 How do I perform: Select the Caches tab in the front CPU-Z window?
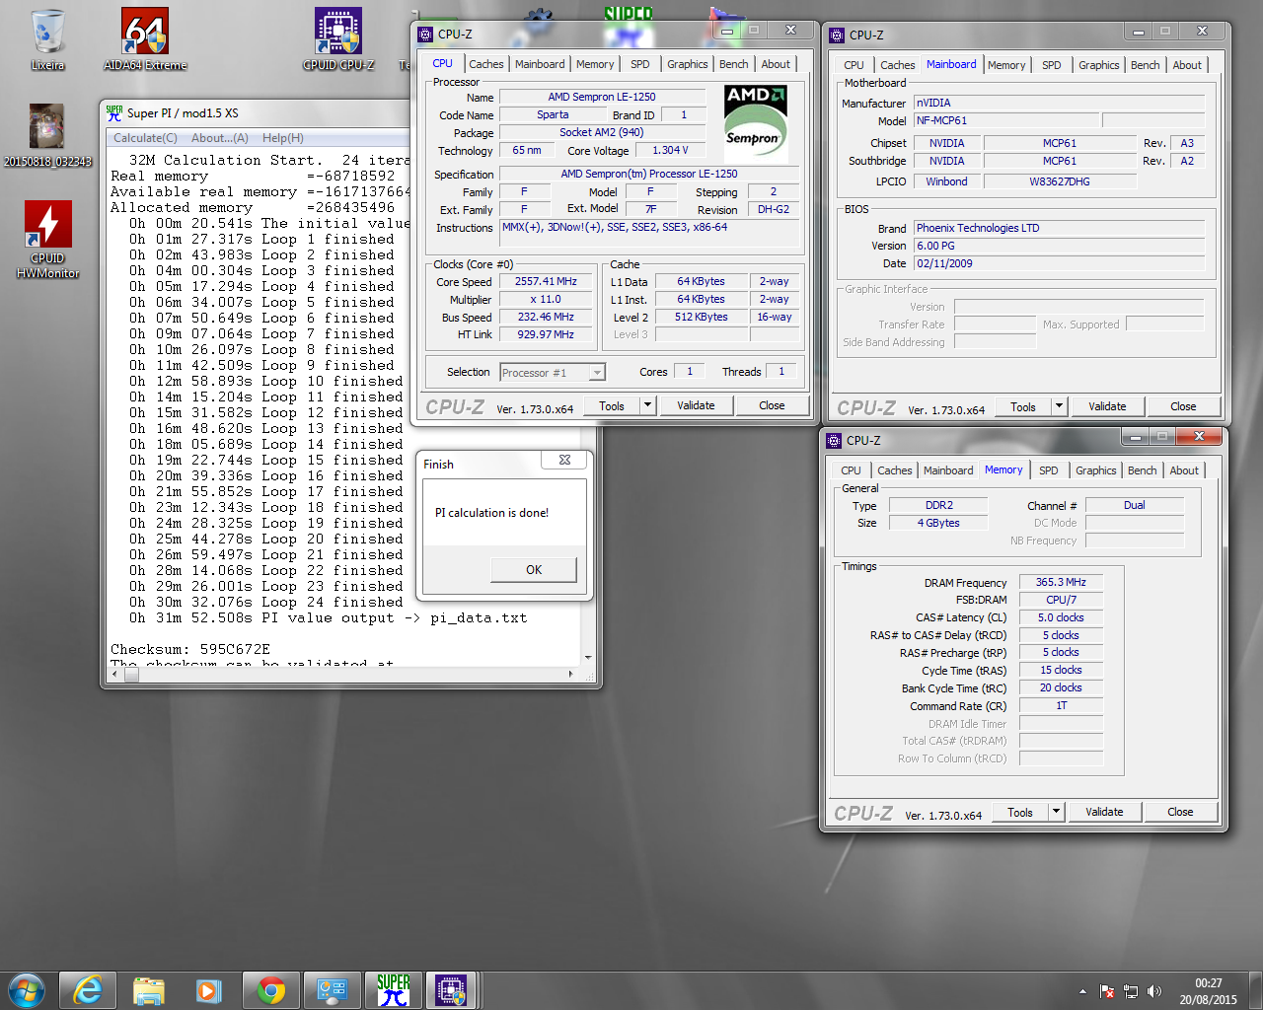click(485, 64)
